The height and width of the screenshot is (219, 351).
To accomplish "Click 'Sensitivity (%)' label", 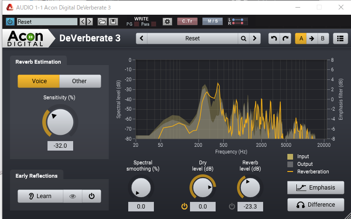I will 59,97.
